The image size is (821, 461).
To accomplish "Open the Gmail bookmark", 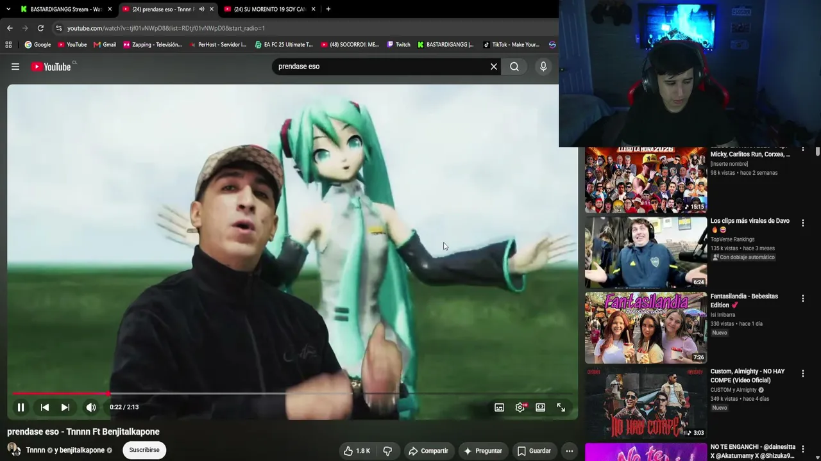I will point(105,45).
